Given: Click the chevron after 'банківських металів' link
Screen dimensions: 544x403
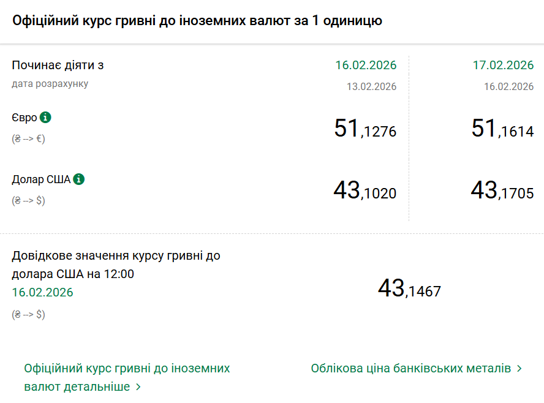Looking at the screenshot, I should 519,368.
